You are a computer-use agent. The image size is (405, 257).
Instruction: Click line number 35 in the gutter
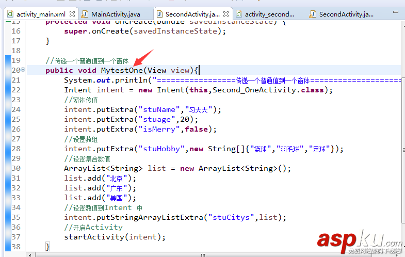16,217
